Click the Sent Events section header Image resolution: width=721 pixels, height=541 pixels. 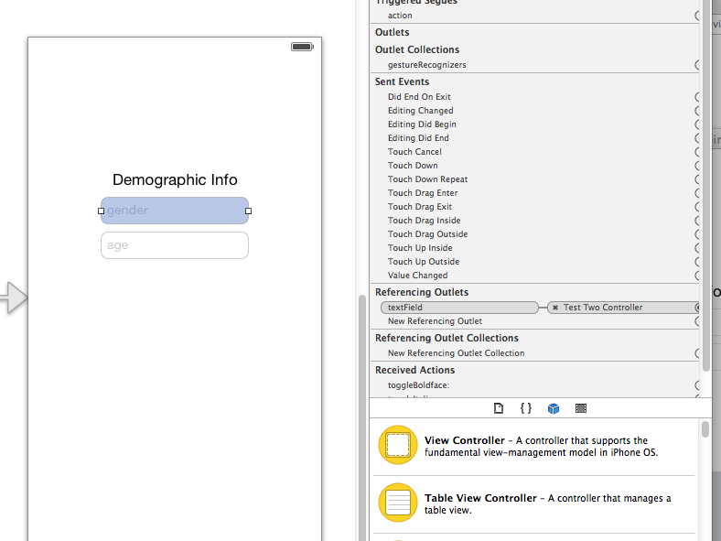402,81
